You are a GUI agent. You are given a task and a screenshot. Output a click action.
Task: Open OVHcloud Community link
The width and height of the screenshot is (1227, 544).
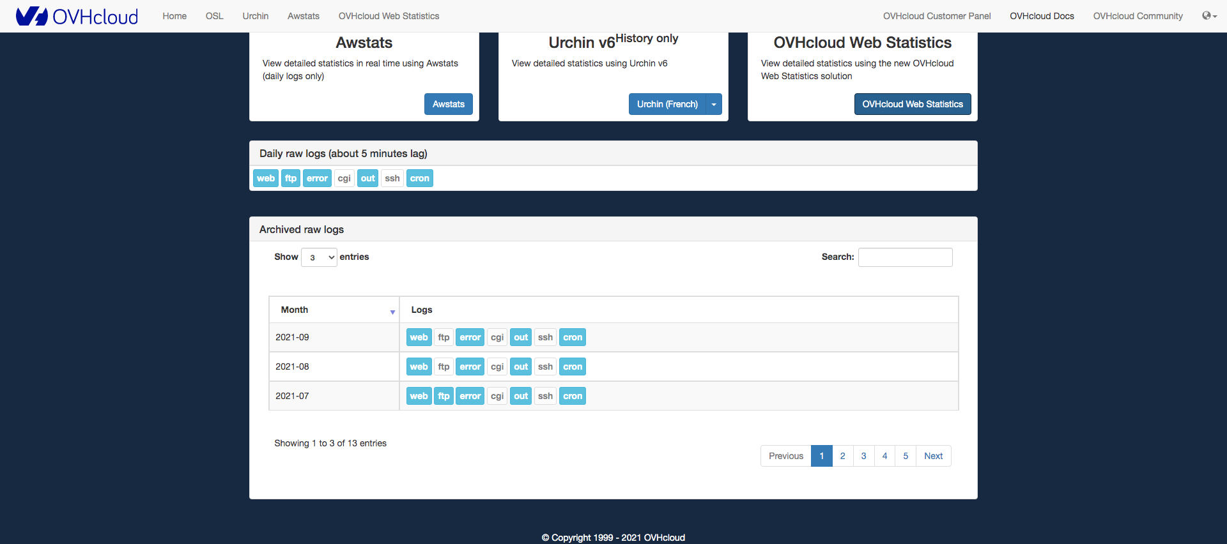pos(1138,16)
